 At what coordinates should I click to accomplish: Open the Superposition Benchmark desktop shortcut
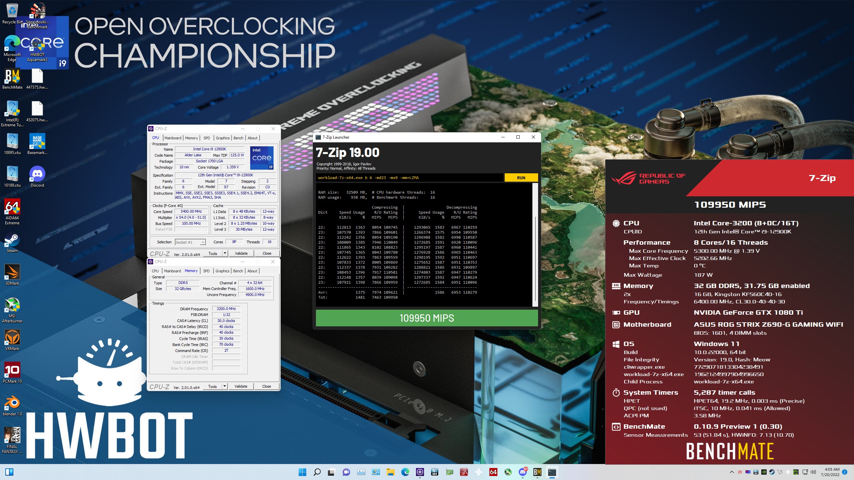click(37, 15)
